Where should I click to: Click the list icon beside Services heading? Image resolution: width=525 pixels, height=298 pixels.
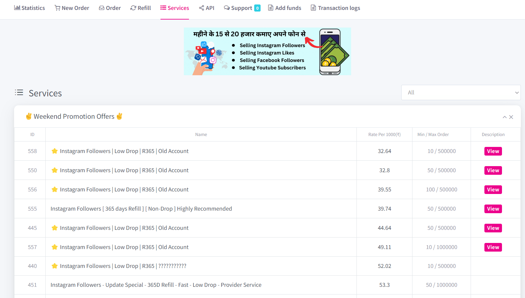click(x=19, y=93)
